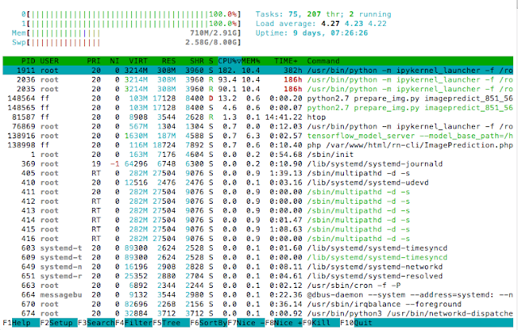Choose F7 Nice minus
This screenshot has height=330, width=518.
246,323
